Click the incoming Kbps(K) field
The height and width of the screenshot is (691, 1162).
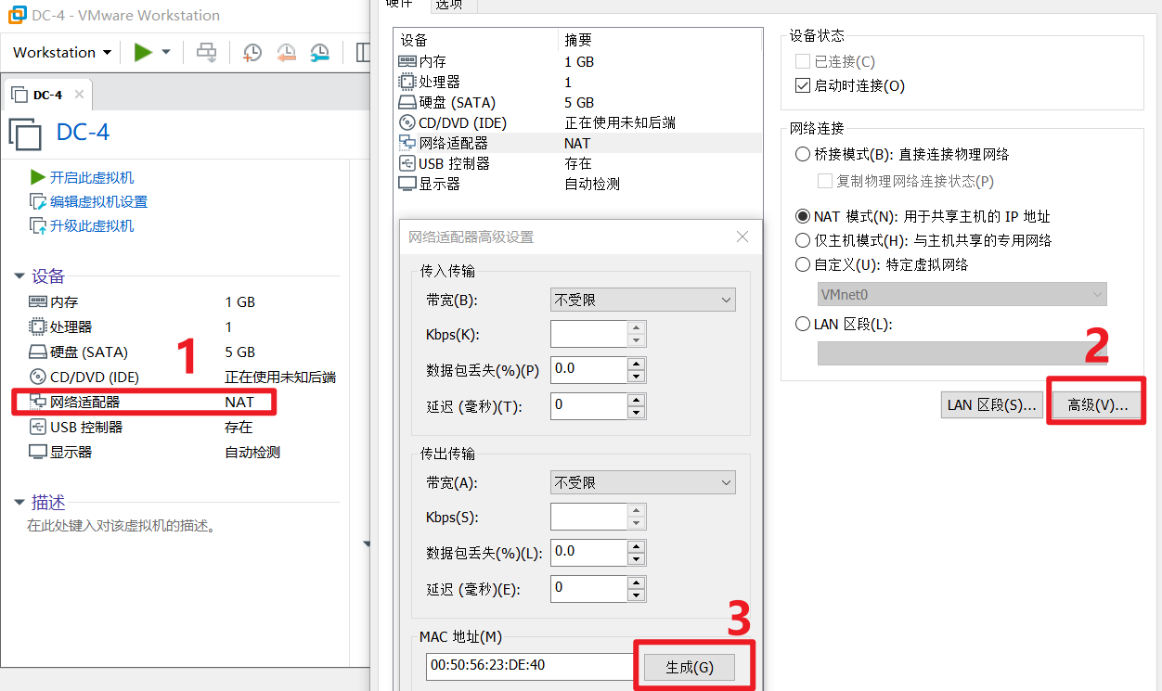(589, 334)
